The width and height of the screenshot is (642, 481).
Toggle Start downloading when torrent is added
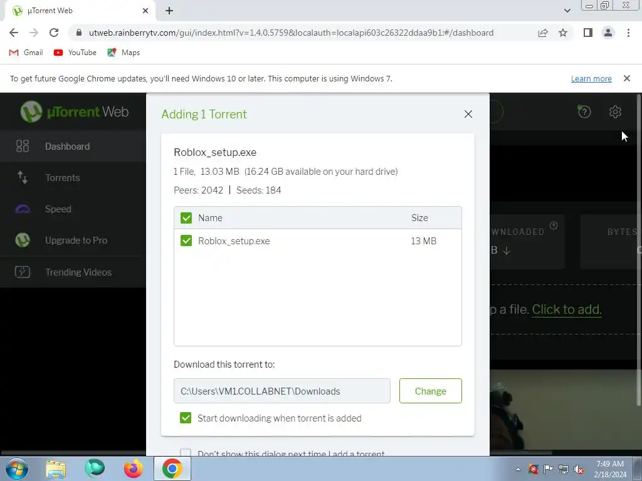tap(186, 418)
